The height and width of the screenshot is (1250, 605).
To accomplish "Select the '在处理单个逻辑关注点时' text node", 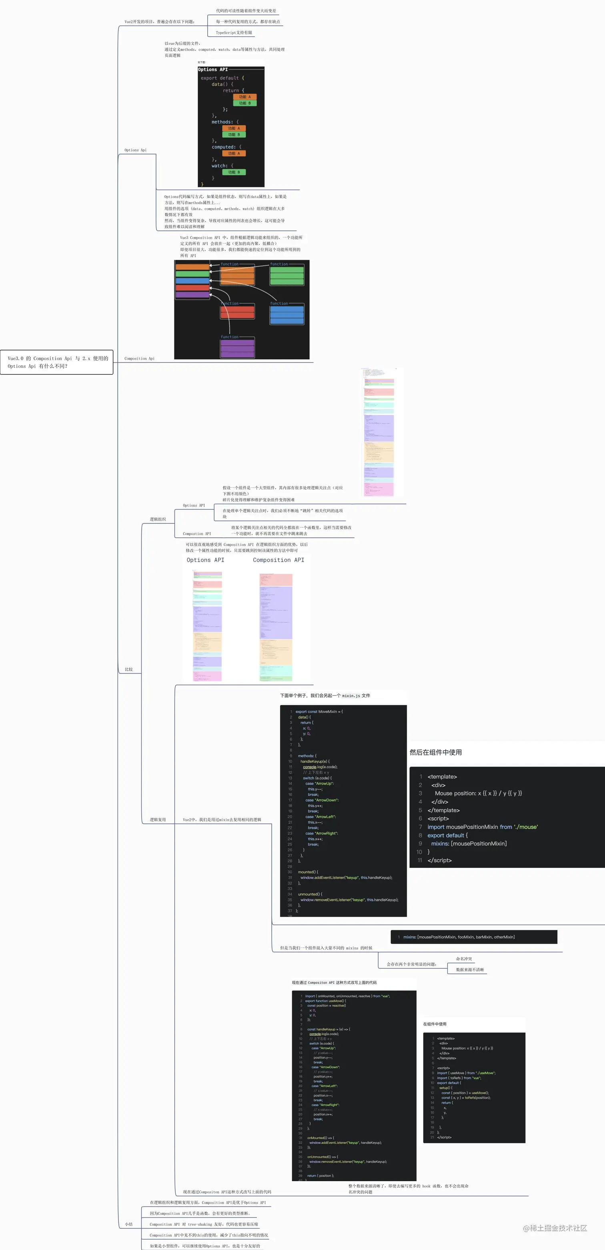I will pos(283,513).
